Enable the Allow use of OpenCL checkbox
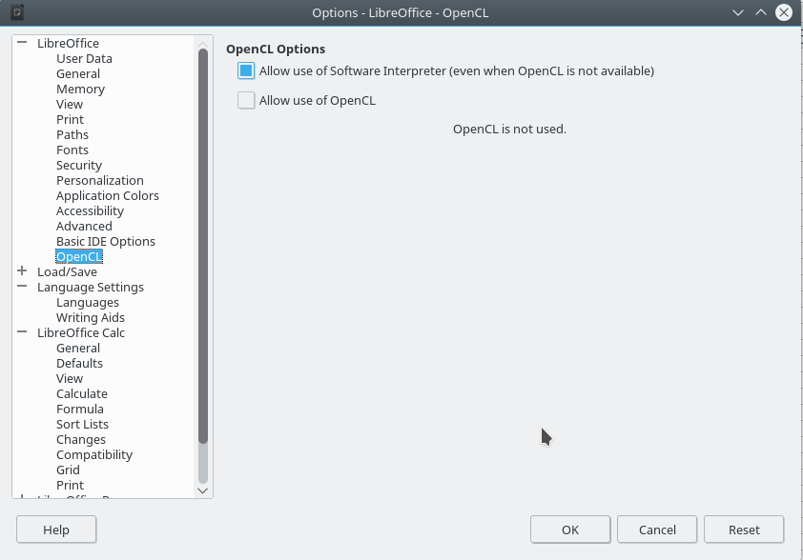The height and width of the screenshot is (560, 803). (246, 100)
